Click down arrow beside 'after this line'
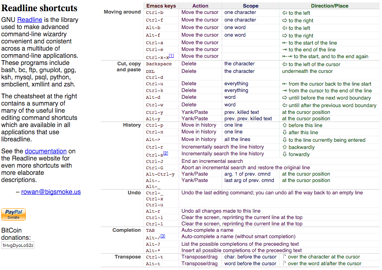 tap(285, 132)
